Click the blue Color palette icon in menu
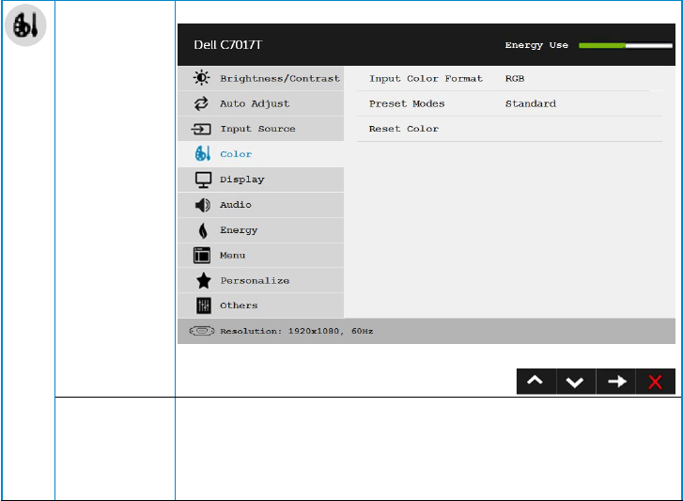 click(x=203, y=153)
